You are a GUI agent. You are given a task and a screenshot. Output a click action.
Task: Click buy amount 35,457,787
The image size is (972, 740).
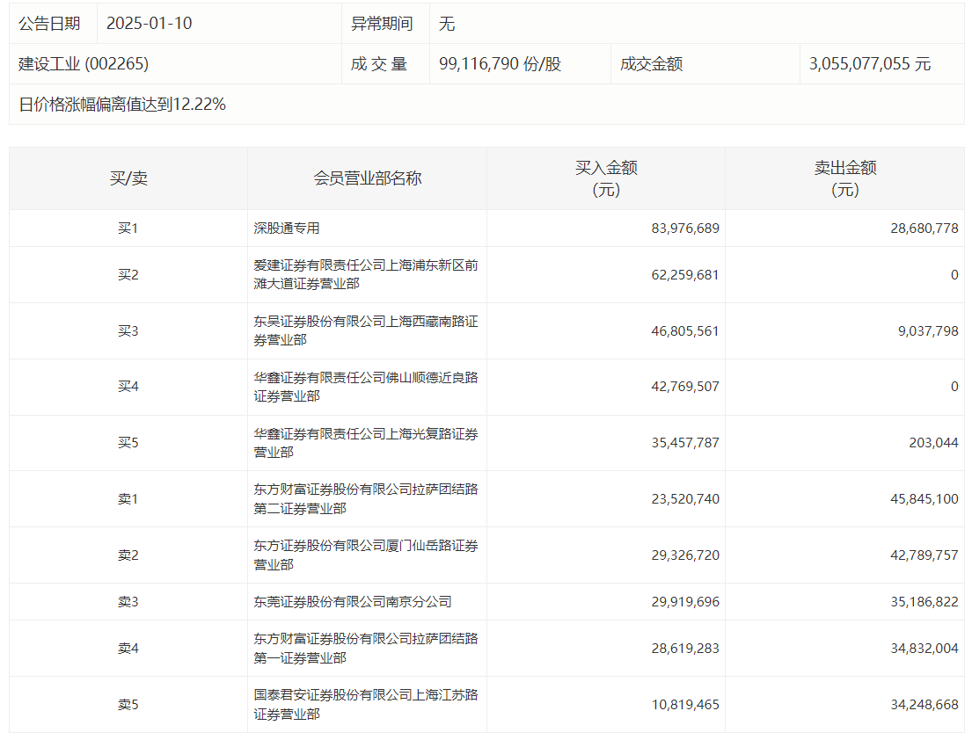click(x=685, y=443)
